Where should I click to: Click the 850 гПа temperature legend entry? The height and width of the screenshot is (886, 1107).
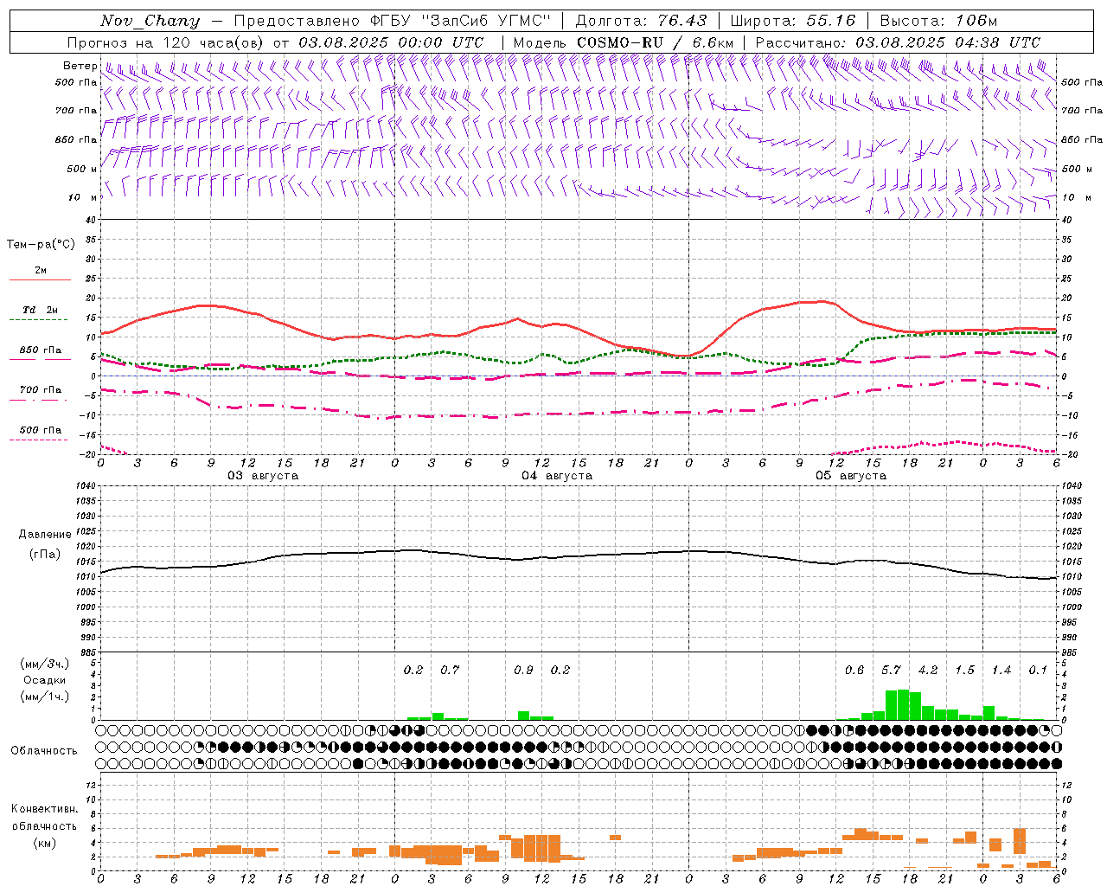tap(41, 350)
